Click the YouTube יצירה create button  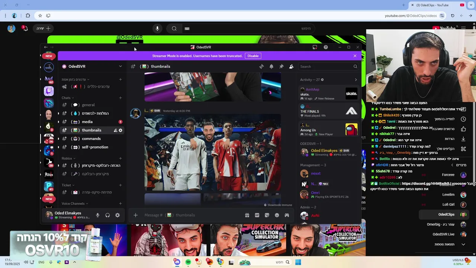coord(43,28)
